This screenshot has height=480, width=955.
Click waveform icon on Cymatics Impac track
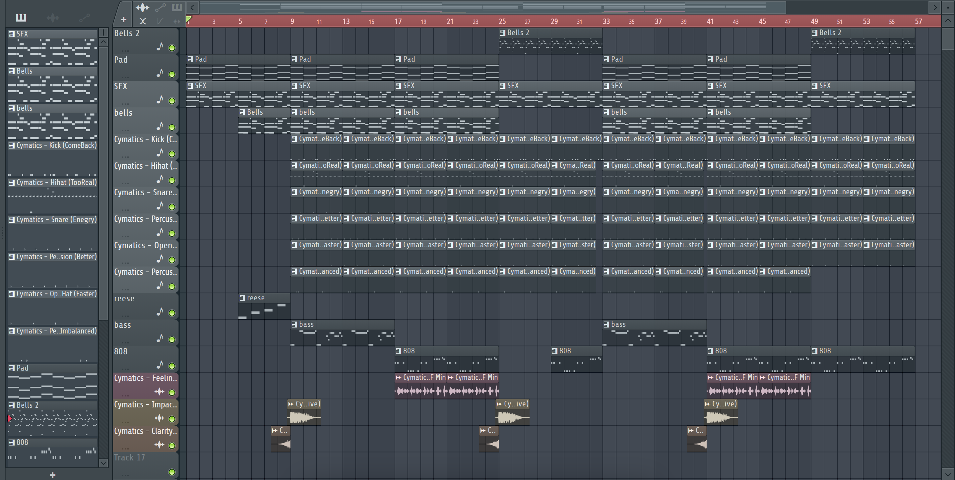coord(159,418)
